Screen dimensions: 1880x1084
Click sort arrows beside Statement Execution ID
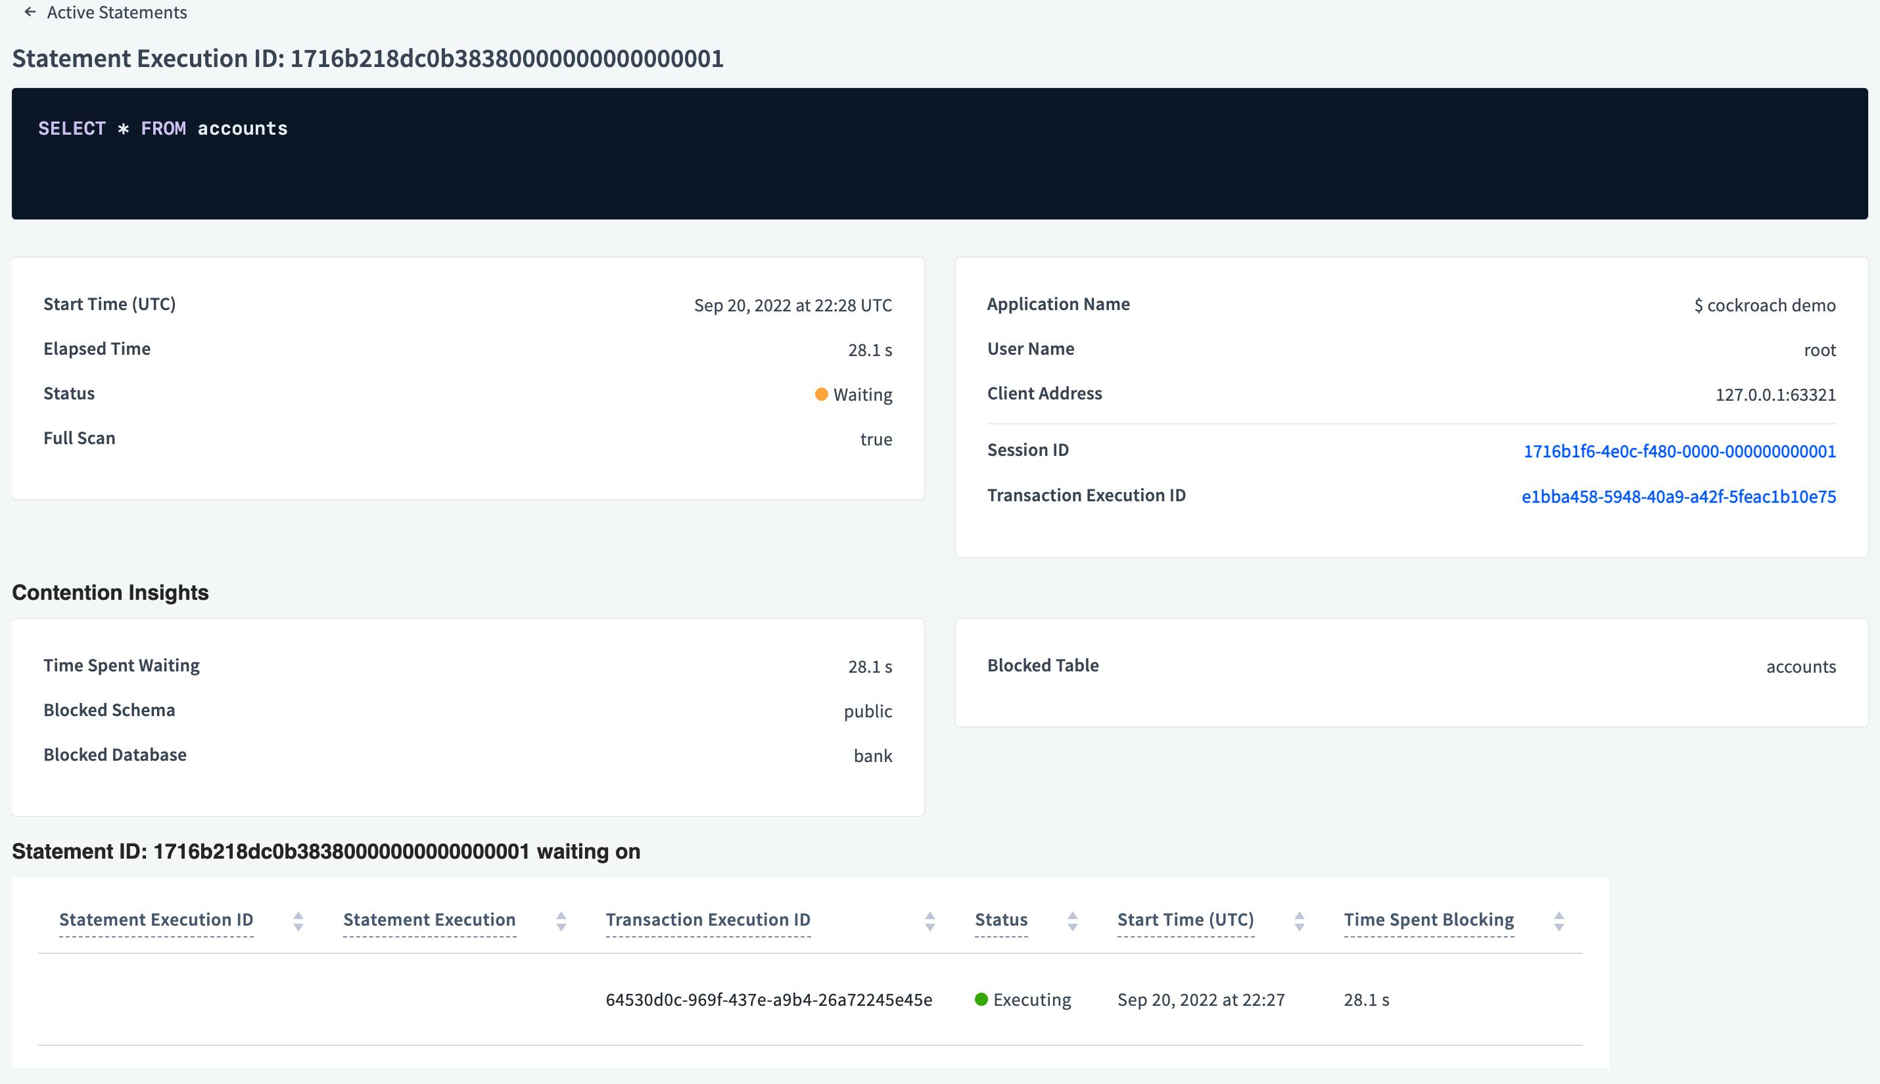(x=298, y=920)
